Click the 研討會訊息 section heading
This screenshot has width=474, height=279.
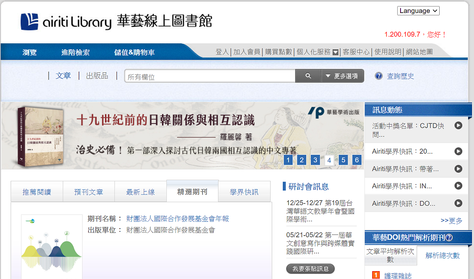308,186
